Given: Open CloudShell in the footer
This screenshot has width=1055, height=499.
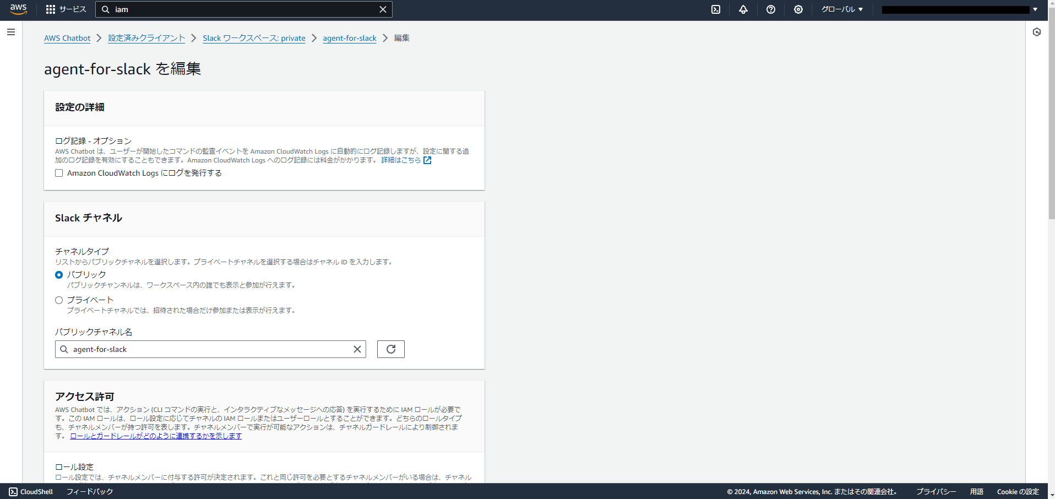Looking at the screenshot, I should click(31, 492).
